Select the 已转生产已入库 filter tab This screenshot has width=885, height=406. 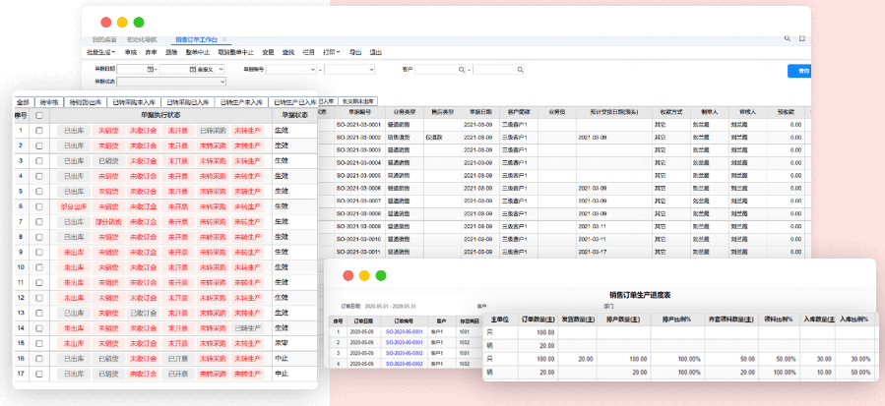pos(293,102)
